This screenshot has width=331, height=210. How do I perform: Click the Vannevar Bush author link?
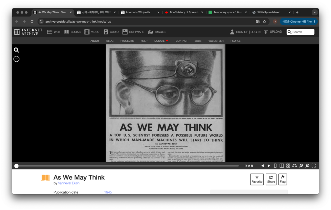tap(69, 183)
